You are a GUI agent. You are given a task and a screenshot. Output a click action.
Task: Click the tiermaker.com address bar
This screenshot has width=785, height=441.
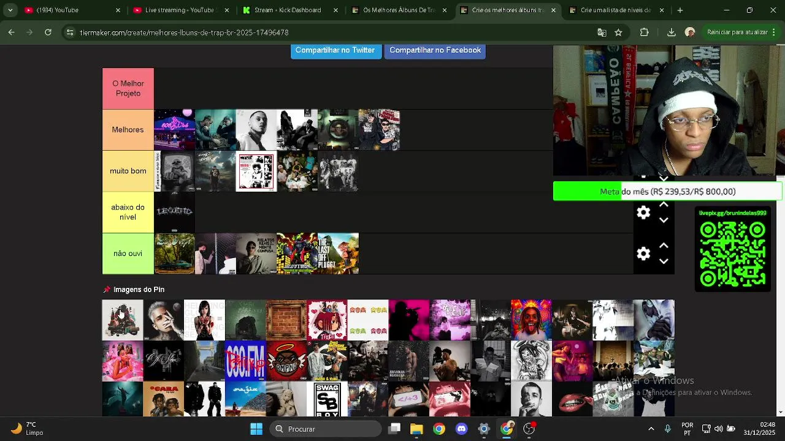[x=331, y=32]
